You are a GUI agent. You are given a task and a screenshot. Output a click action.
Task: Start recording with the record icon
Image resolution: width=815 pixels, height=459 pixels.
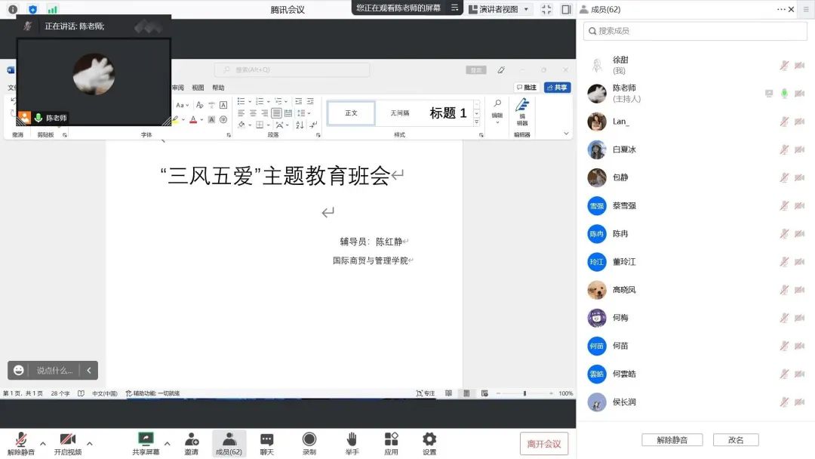tap(309, 443)
